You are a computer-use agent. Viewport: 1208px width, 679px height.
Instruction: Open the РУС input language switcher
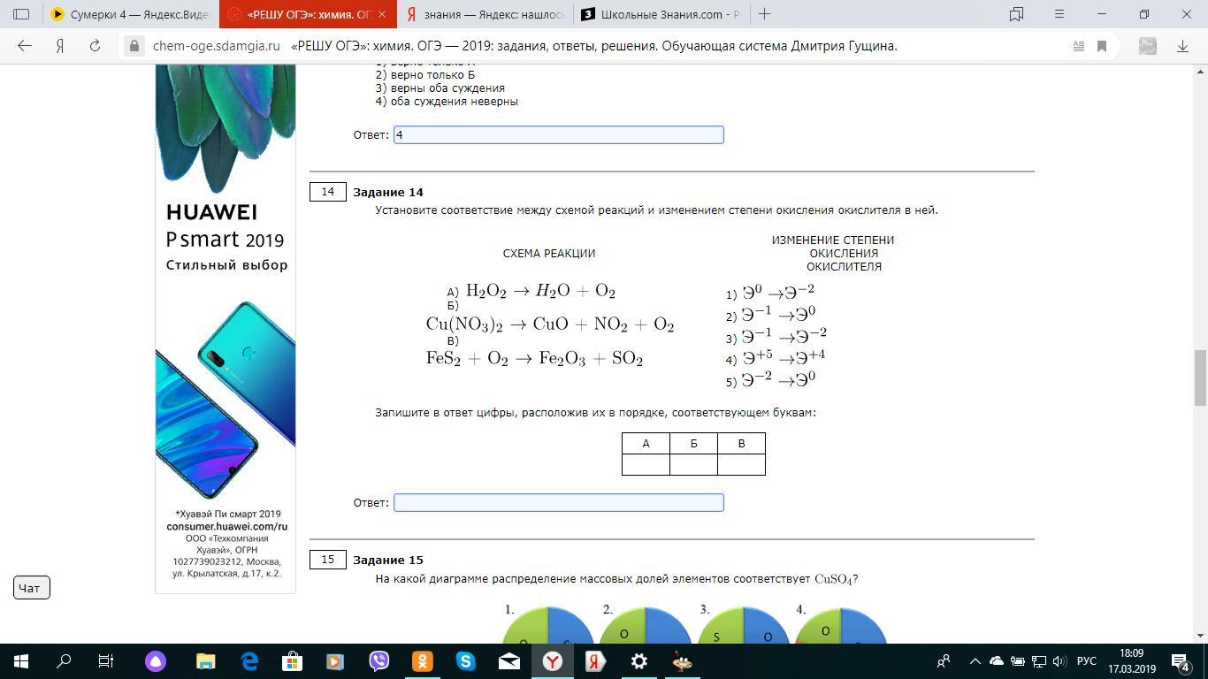(1087, 661)
